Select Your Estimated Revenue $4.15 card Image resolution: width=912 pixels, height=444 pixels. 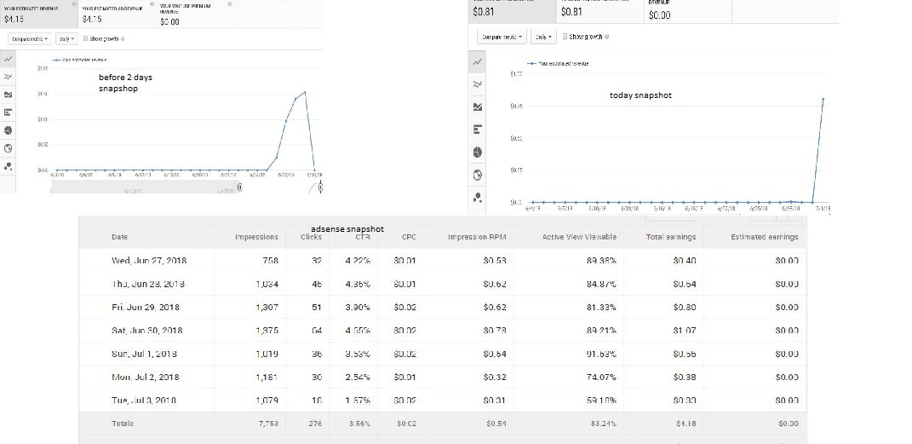pyautogui.click(x=38, y=14)
